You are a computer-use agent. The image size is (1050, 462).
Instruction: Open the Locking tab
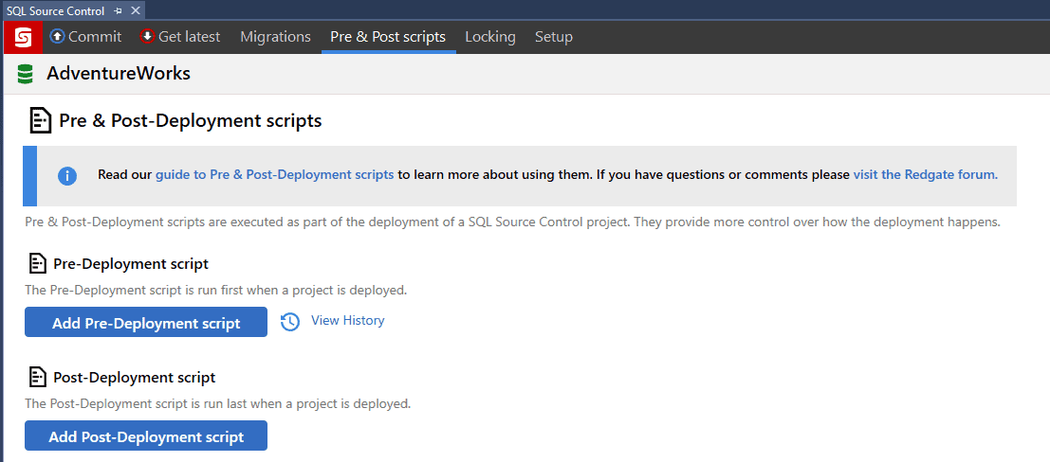coord(489,37)
